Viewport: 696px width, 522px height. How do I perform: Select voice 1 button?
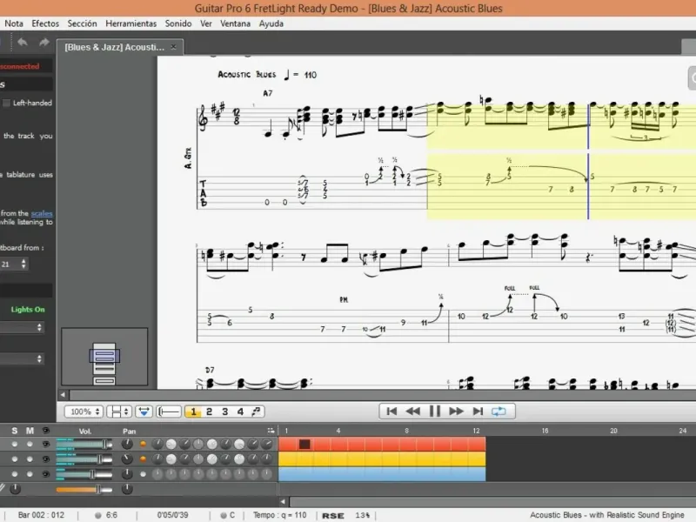tap(193, 412)
